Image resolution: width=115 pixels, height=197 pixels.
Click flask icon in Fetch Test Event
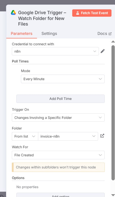pyautogui.click(x=78, y=13)
